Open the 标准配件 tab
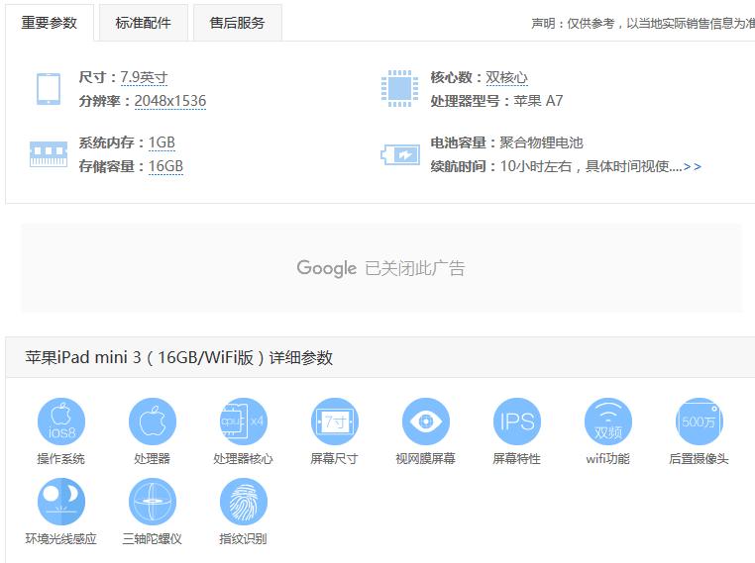 (x=143, y=23)
